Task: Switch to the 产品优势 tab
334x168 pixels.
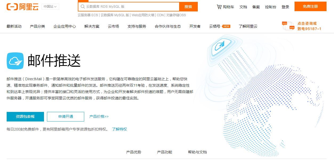Action: click(x=134, y=152)
